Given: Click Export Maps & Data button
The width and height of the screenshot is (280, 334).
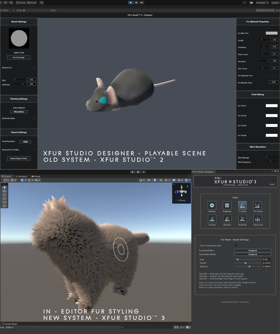Looking at the screenshot, I should (19, 158).
